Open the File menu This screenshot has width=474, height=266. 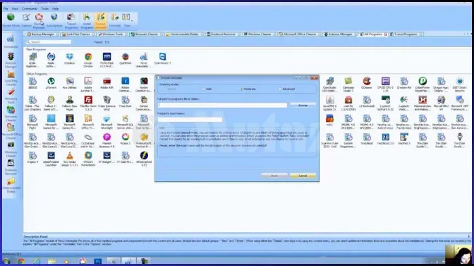5,9
